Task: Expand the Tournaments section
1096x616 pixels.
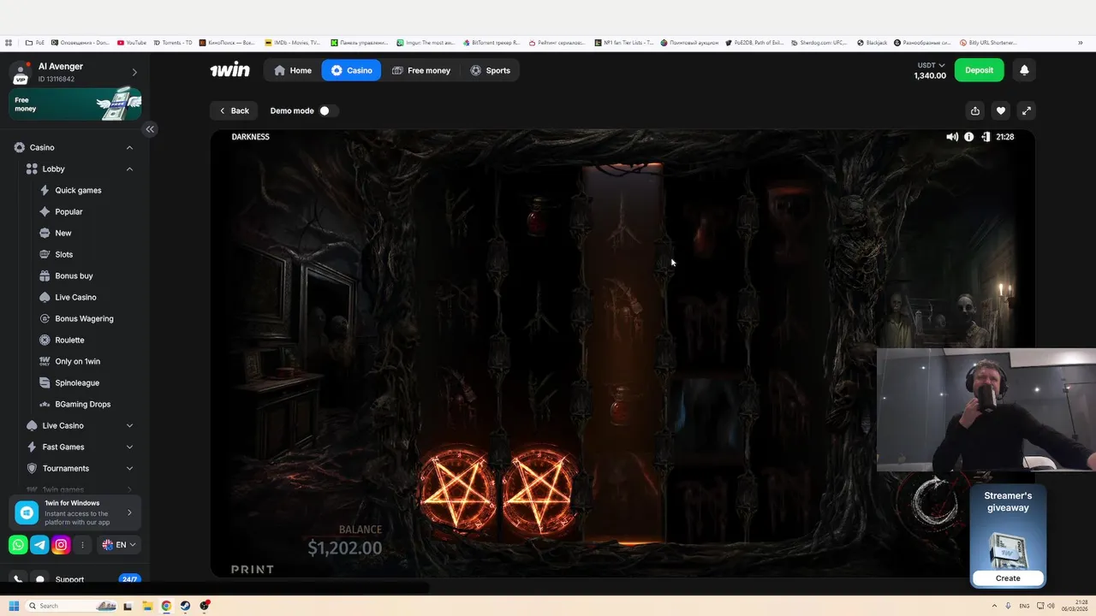Action: pos(129,468)
